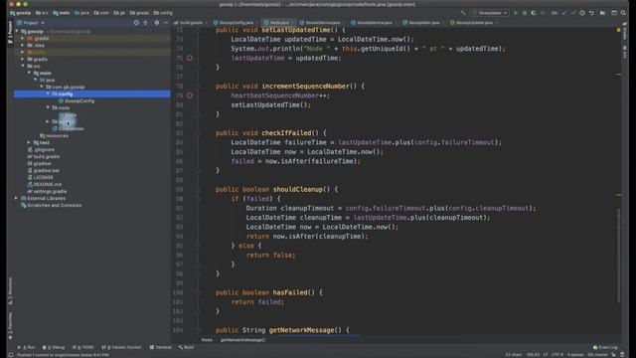636x358 pixels.
Task: Open the Build tool window
Action: pyautogui.click(x=186, y=347)
